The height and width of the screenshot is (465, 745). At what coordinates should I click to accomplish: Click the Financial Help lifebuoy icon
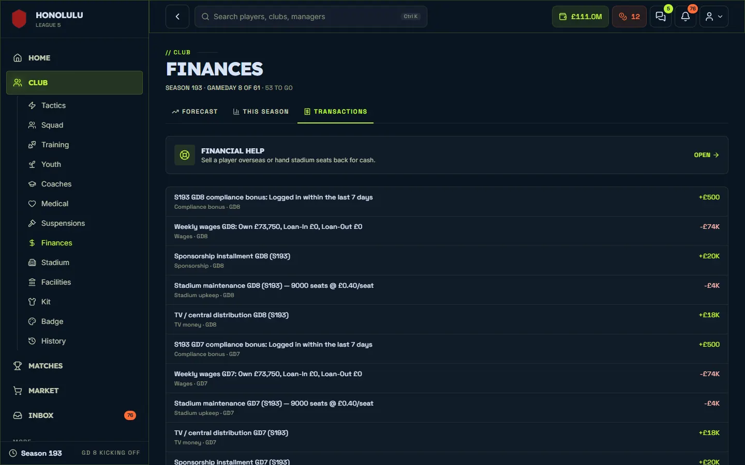pos(185,155)
